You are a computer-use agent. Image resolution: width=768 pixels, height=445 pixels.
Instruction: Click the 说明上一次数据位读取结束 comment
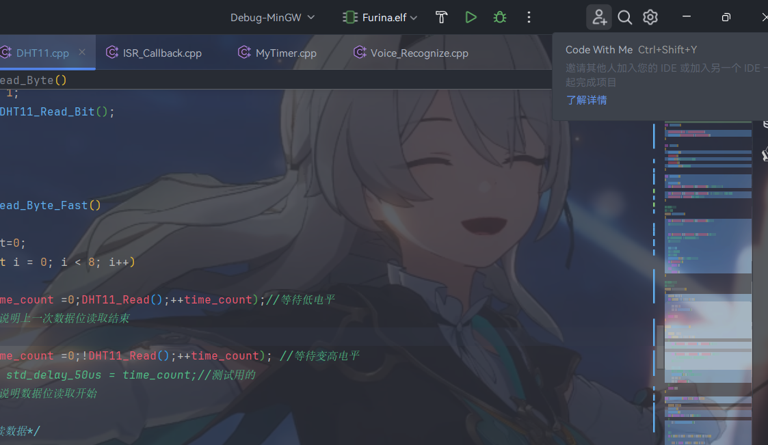click(64, 319)
